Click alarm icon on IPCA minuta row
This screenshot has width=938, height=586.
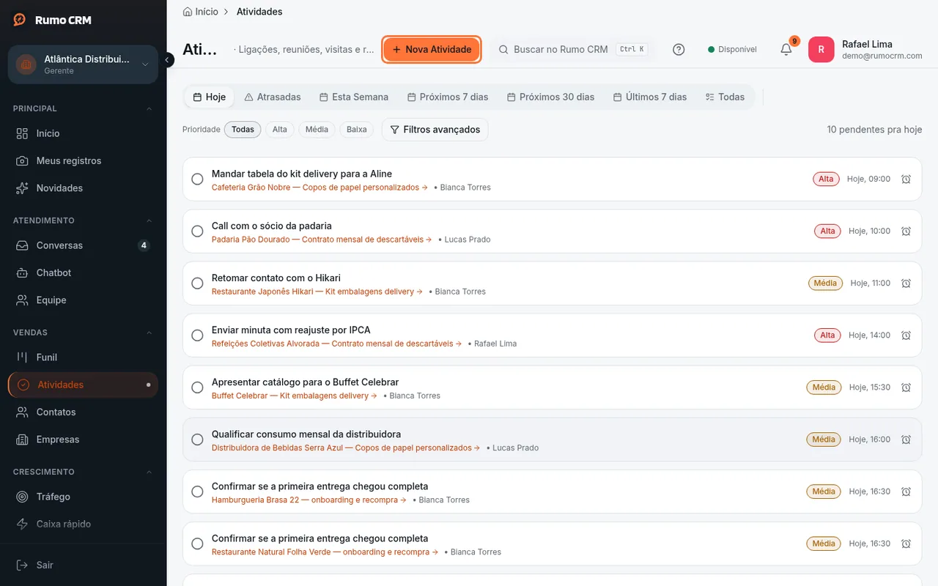pyautogui.click(x=906, y=335)
